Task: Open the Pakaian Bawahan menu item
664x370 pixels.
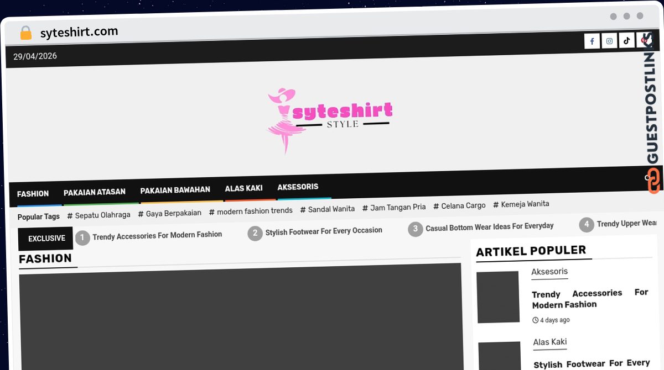Action: pyautogui.click(x=175, y=190)
